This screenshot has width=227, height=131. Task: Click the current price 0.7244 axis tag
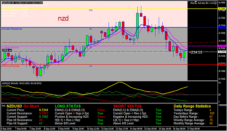(x=222, y=52)
